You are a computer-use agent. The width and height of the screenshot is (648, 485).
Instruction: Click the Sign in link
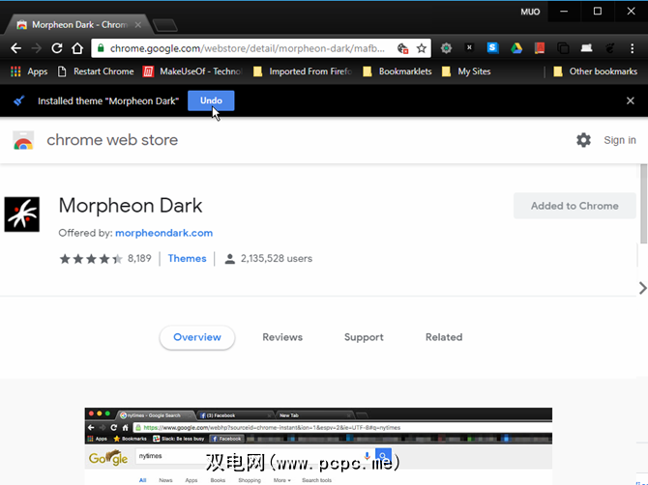click(x=620, y=140)
